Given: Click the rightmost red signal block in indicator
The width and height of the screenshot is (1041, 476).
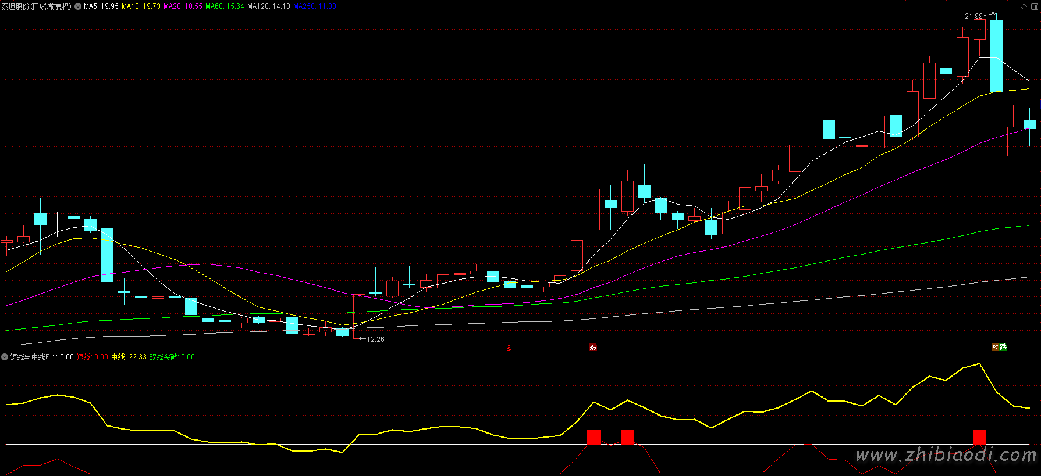Looking at the screenshot, I should coord(980,437).
